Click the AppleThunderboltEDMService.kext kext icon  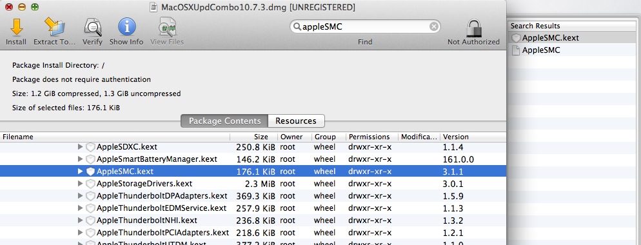(90, 209)
